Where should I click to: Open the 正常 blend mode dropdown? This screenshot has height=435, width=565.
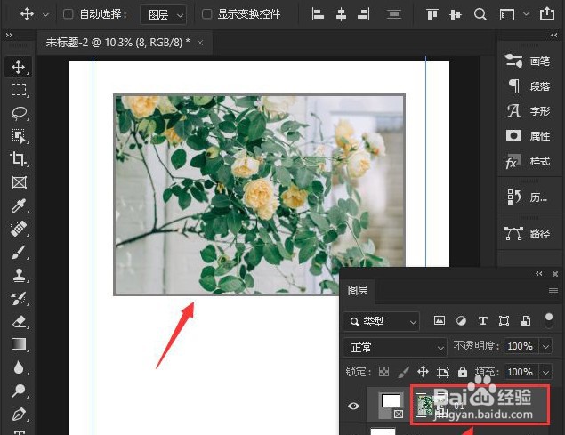tap(395, 348)
